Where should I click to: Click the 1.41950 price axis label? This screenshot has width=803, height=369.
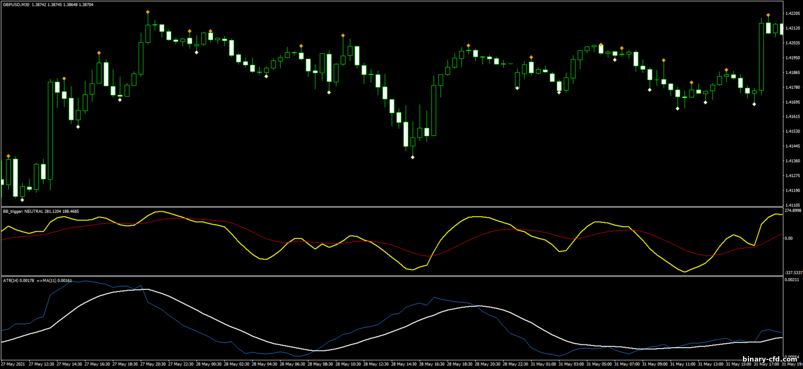point(793,58)
